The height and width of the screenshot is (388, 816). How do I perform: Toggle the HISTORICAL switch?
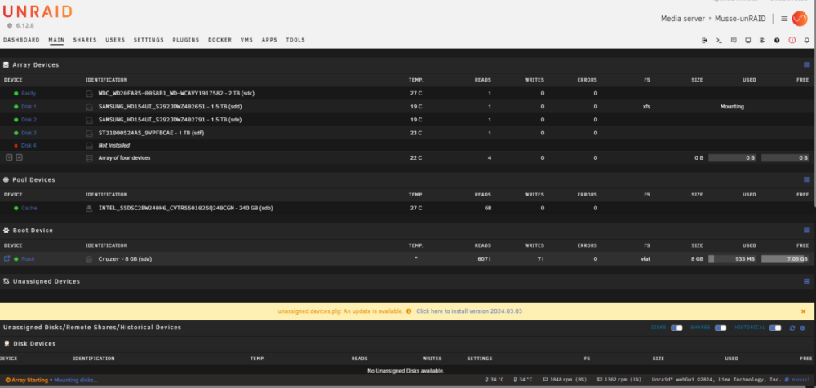point(775,328)
